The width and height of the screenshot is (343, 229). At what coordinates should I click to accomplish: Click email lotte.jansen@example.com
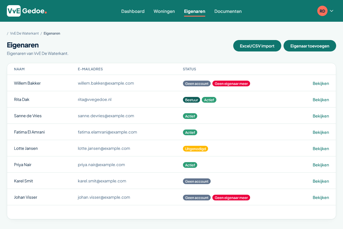tap(104, 148)
